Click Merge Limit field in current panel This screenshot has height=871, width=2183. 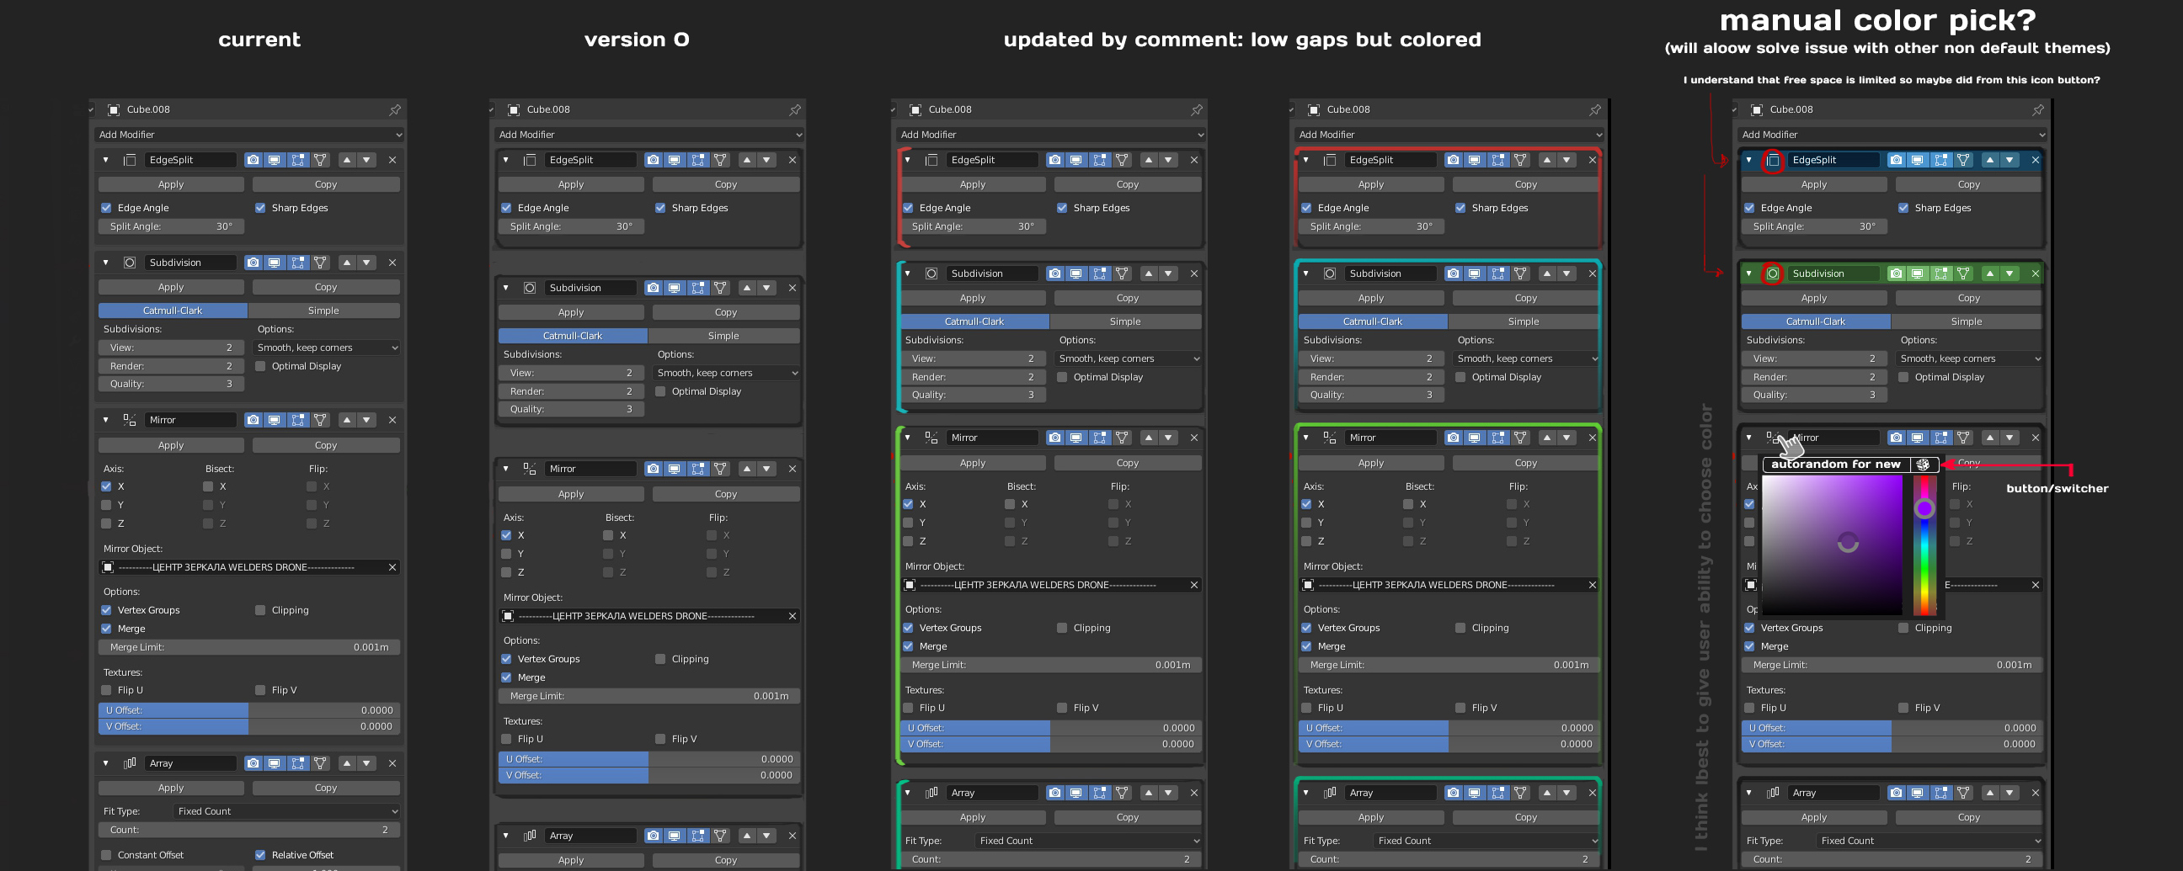[x=249, y=647]
